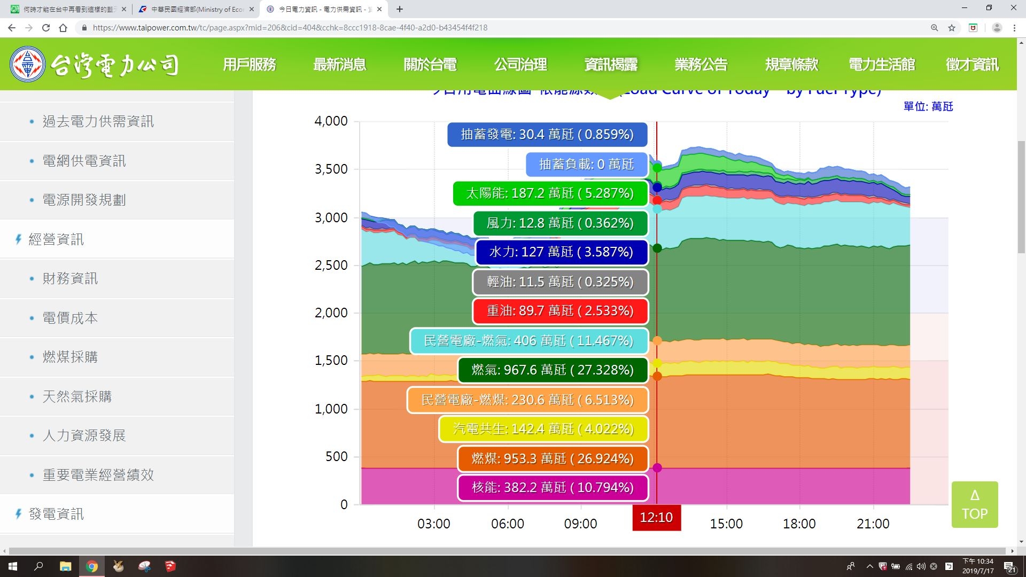
Task: Click the TOP back-to-top button
Action: pyautogui.click(x=975, y=504)
